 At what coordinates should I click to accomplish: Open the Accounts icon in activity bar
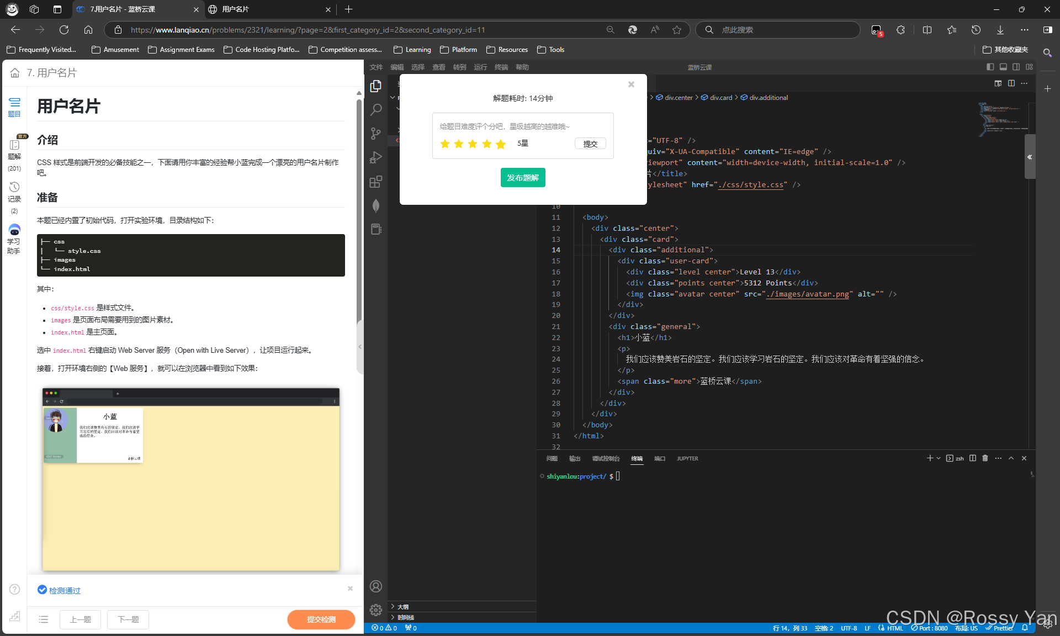[376, 586]
